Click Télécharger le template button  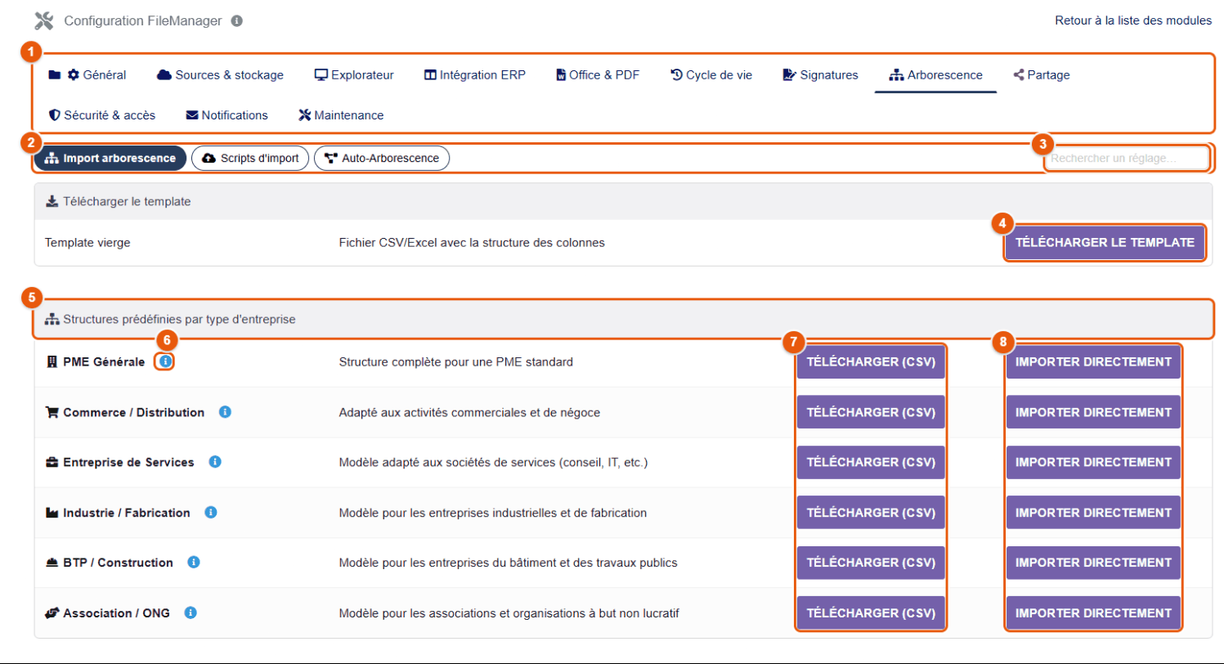pyautogui.click(x=1105, y=243)
